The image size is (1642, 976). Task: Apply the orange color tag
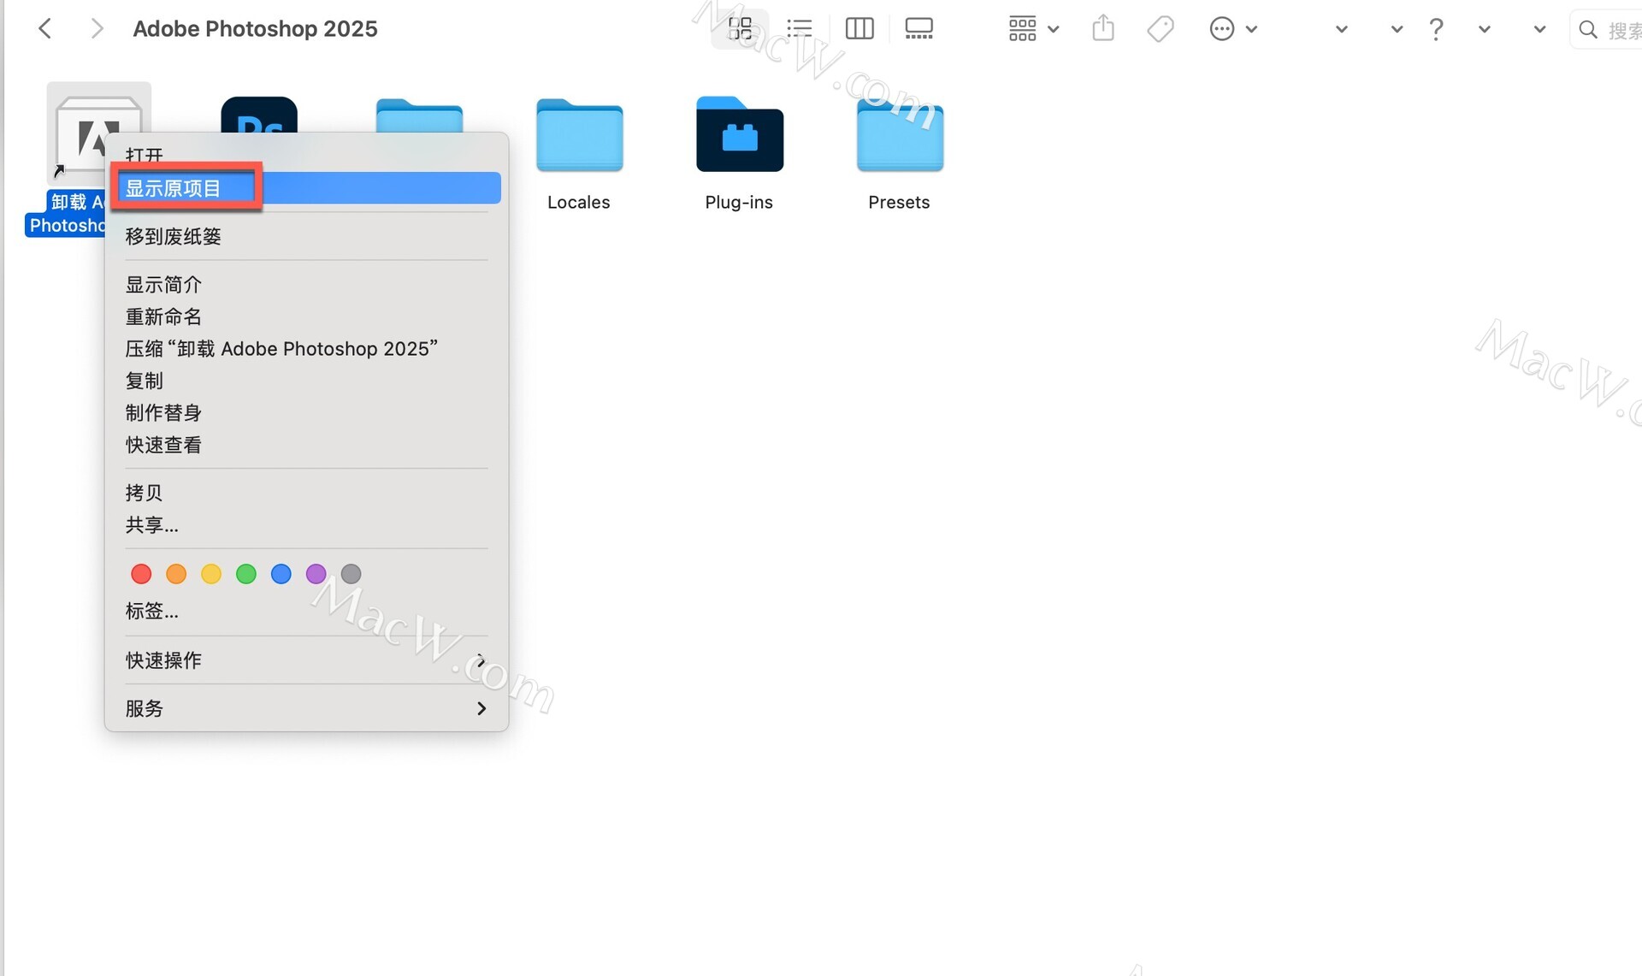pos(176,574)
